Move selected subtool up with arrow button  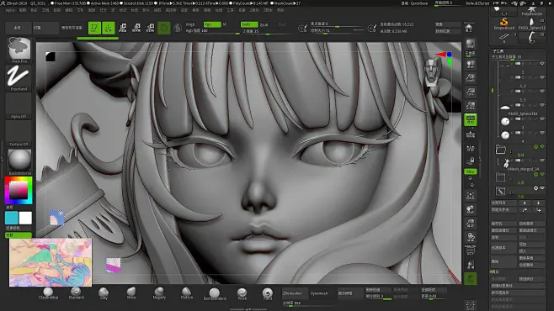(525, 203)
